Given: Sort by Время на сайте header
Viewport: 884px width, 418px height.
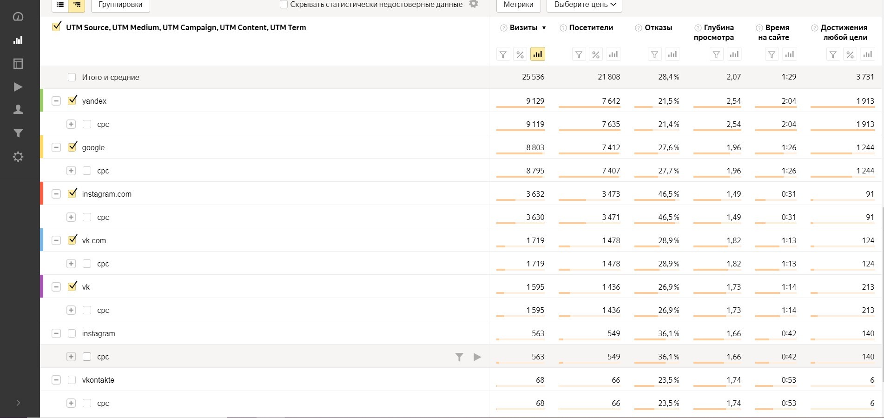Looking at the screenshot, I should [x=774, y=33].
